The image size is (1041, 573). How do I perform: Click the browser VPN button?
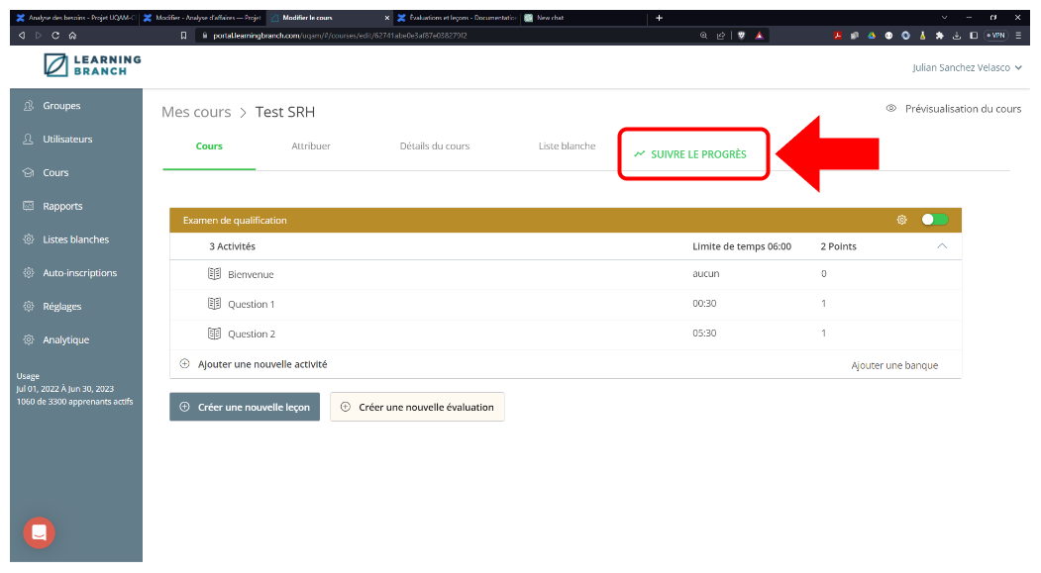(995, 35)
